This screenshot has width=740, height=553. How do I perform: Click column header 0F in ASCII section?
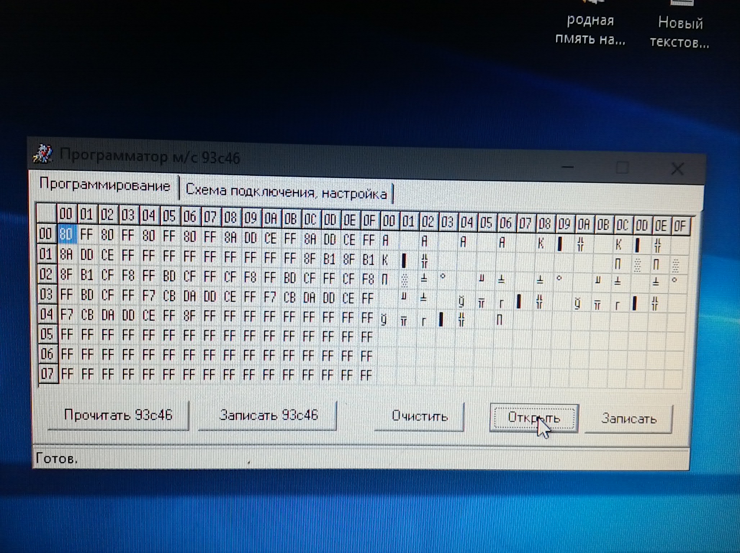(x=680, y=226)
